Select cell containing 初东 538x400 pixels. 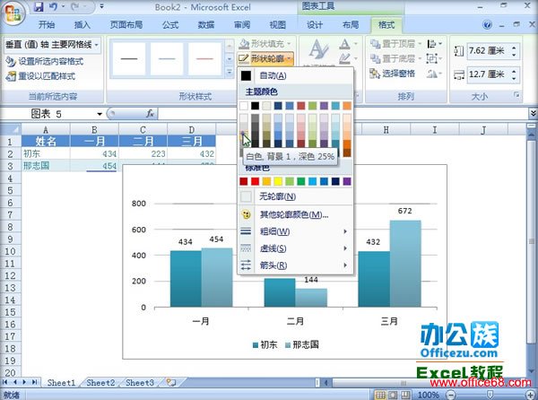tap(46, 153)
